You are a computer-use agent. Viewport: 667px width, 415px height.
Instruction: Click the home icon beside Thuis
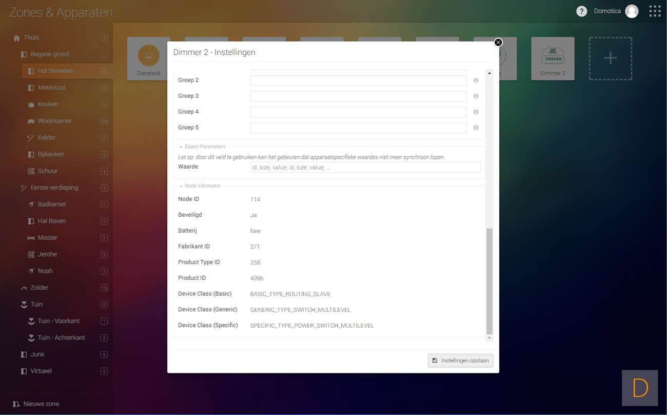pyautogui.click(x=16, y=38)
